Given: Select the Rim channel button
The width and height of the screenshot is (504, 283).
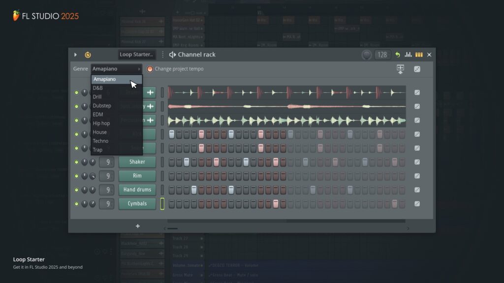Looking at the screenshot, I should (x=137, y=175).
